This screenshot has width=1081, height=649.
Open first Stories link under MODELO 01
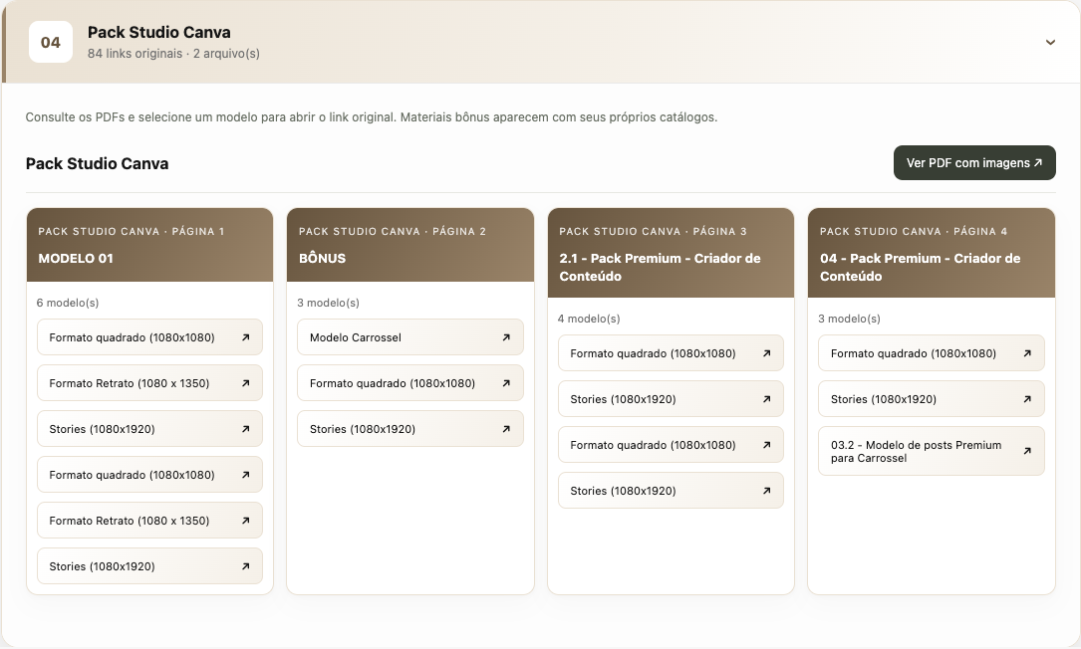(x=149, y=429)
